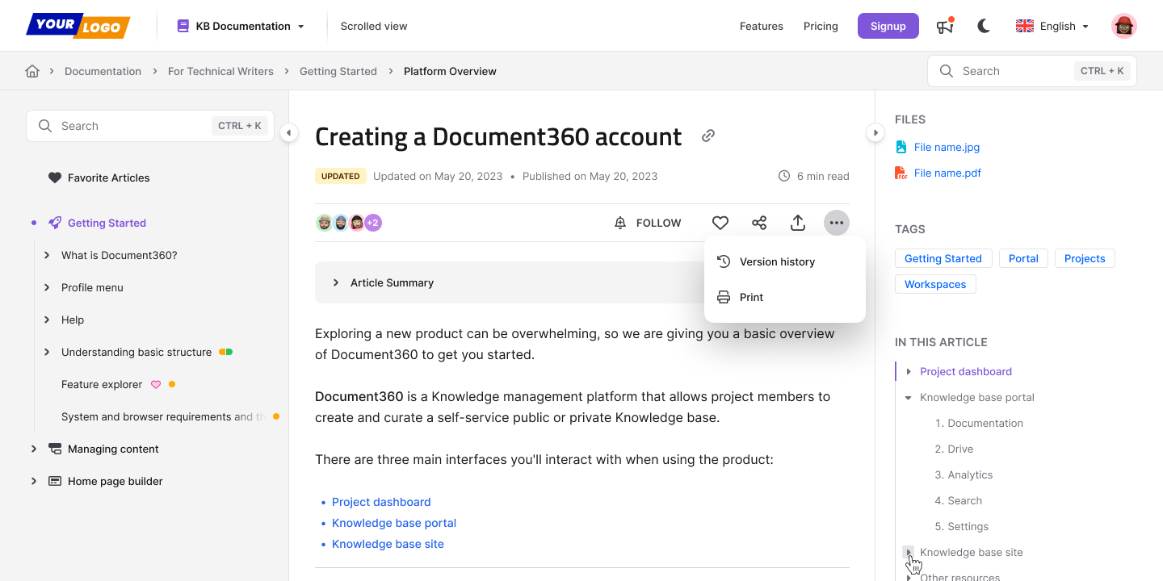
Task: Toggle dark mode moon icon
Action: click(984, 26)
